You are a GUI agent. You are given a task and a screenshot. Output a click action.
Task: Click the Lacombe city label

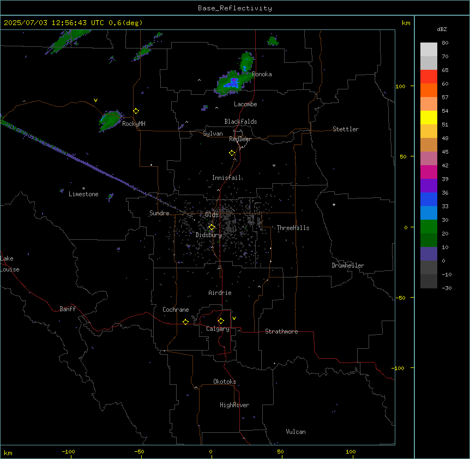pos(245,104)
